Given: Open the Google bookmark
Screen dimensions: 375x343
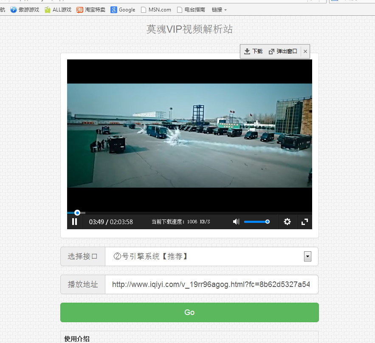Looking at the screenshot, I should (x=123, y=10).
